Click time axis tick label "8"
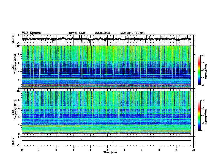This screenshot has width=218, height=168. point(159,150)
